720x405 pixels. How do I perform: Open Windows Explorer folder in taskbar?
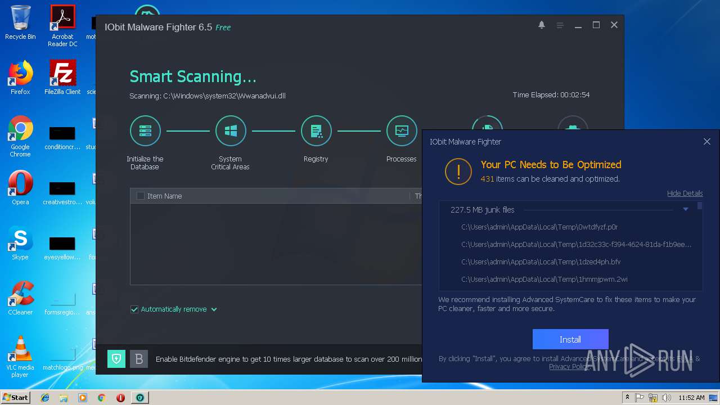pyautogui.click(x=64, y=398)
